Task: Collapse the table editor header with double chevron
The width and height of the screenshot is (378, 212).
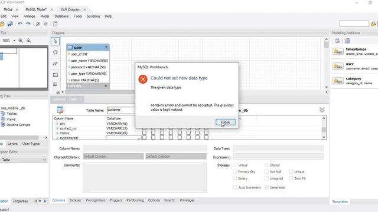Action: 322,110
